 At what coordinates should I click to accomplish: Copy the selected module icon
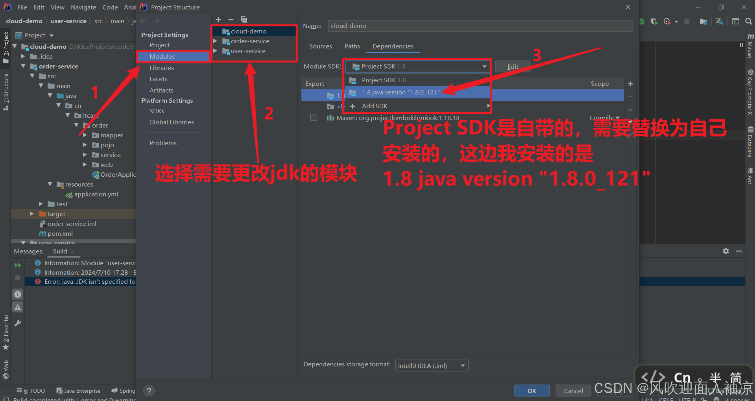(244, 20)
